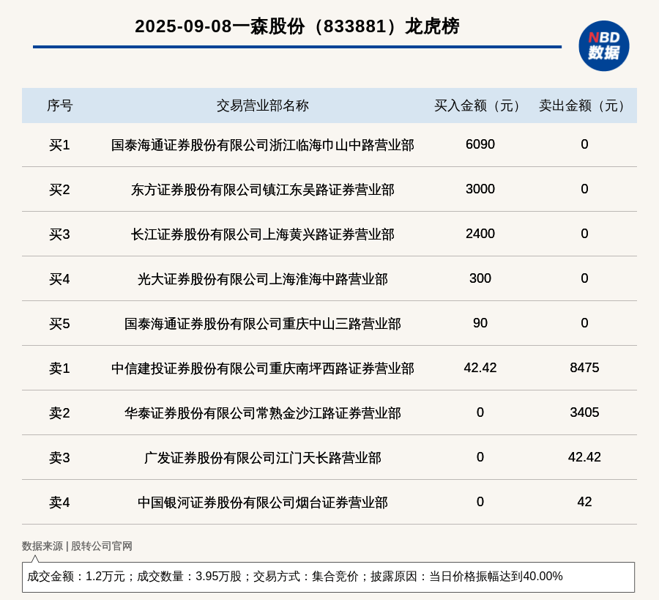
Task: Select 中国银河证券 烟台证券营业部 name
Action: tap(263, 503)
